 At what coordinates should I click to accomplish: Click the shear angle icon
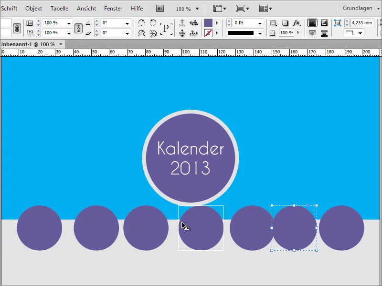pos(88,33)
